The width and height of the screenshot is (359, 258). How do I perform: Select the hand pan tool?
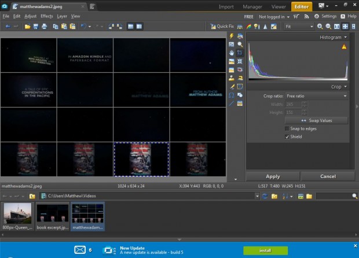(232, 53)
